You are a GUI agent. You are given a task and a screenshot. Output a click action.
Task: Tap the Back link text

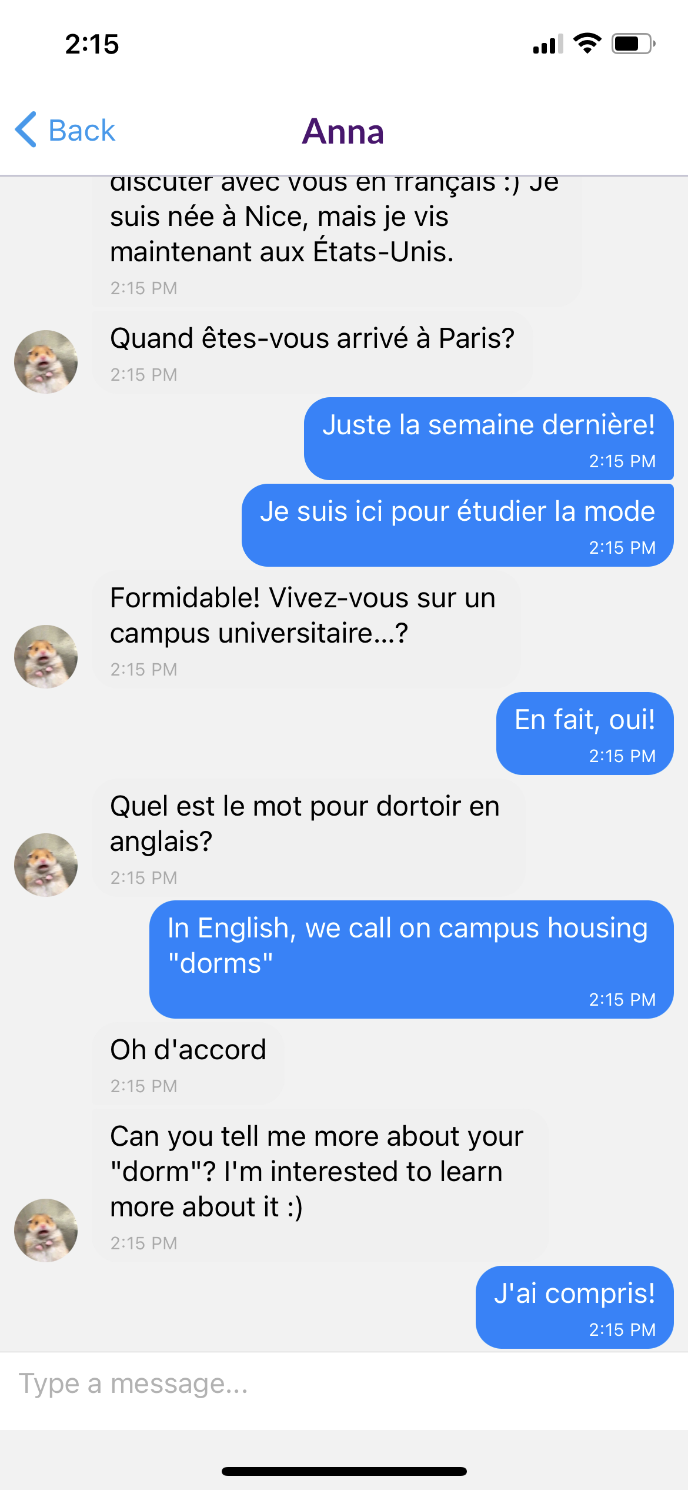point(81,131)
